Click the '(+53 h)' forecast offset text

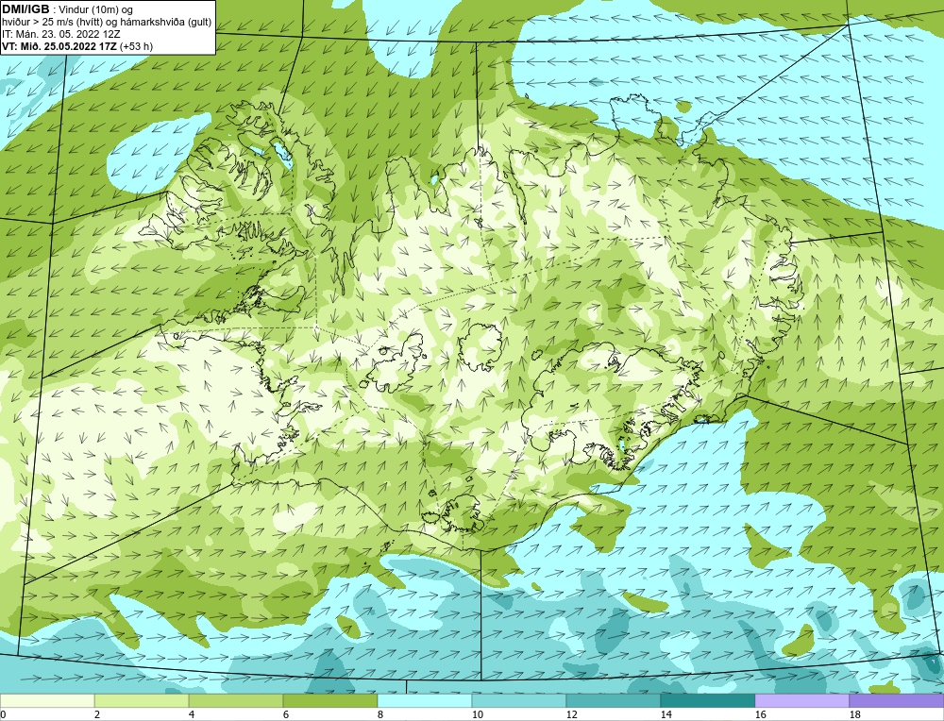point(137,46)
